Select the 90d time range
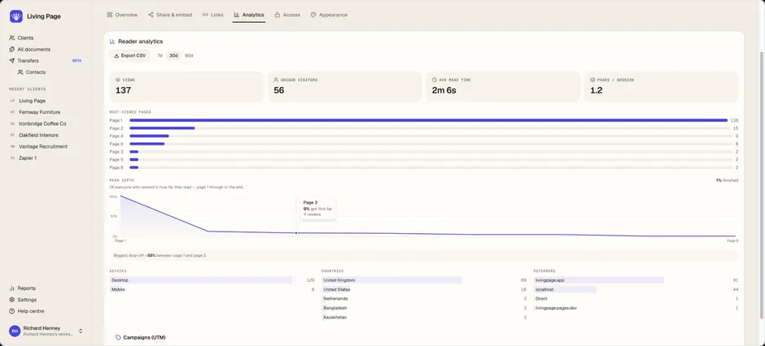This screenshot has height=346, width=765. tap(189, 56)
